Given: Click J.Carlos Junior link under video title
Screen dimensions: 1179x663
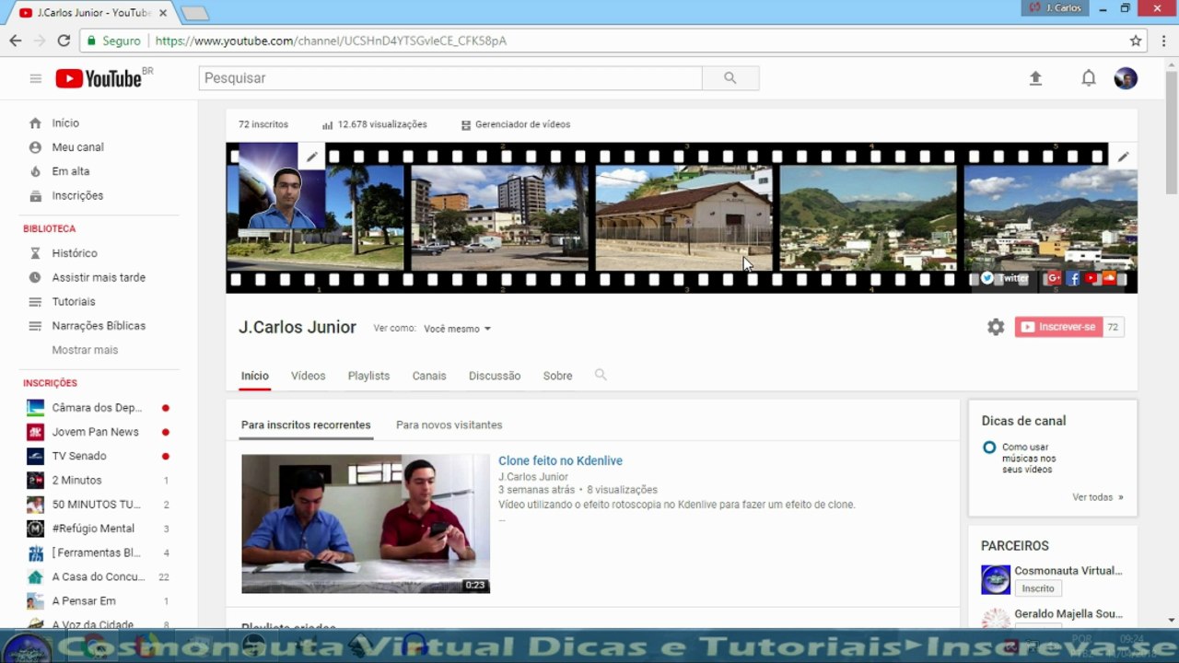Looking at the screenshot, I should (x=533, y=477).
